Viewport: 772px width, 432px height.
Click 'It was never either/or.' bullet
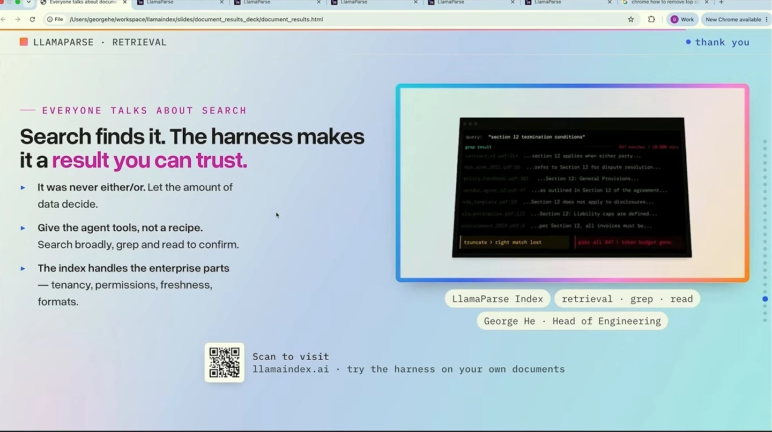click(91, 187)
